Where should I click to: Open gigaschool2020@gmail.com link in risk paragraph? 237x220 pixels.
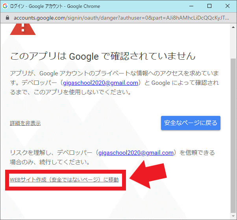136,153
